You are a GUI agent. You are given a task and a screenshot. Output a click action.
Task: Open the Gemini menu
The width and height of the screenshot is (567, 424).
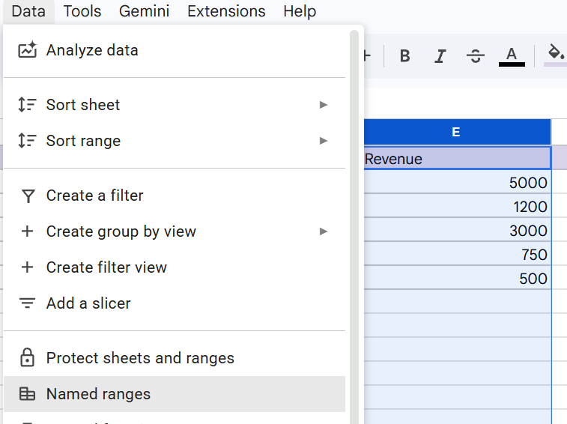(x=144, y=11)
